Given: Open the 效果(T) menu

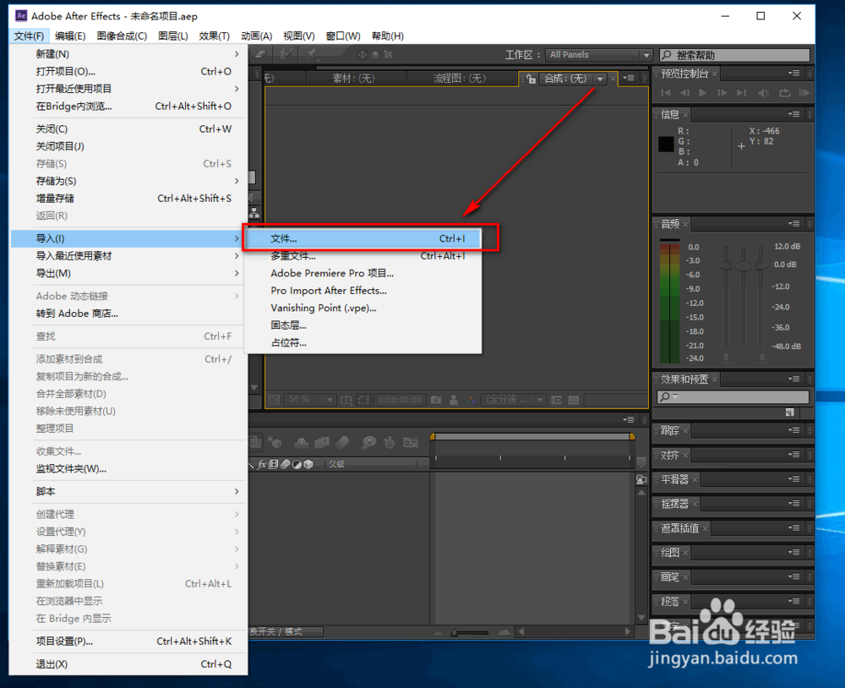Looking at the screenshot, I should (x=214, y=36).
